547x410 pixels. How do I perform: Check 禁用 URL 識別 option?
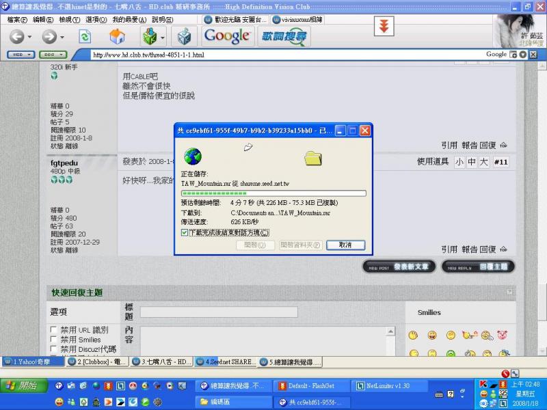(x=54, y=329)
